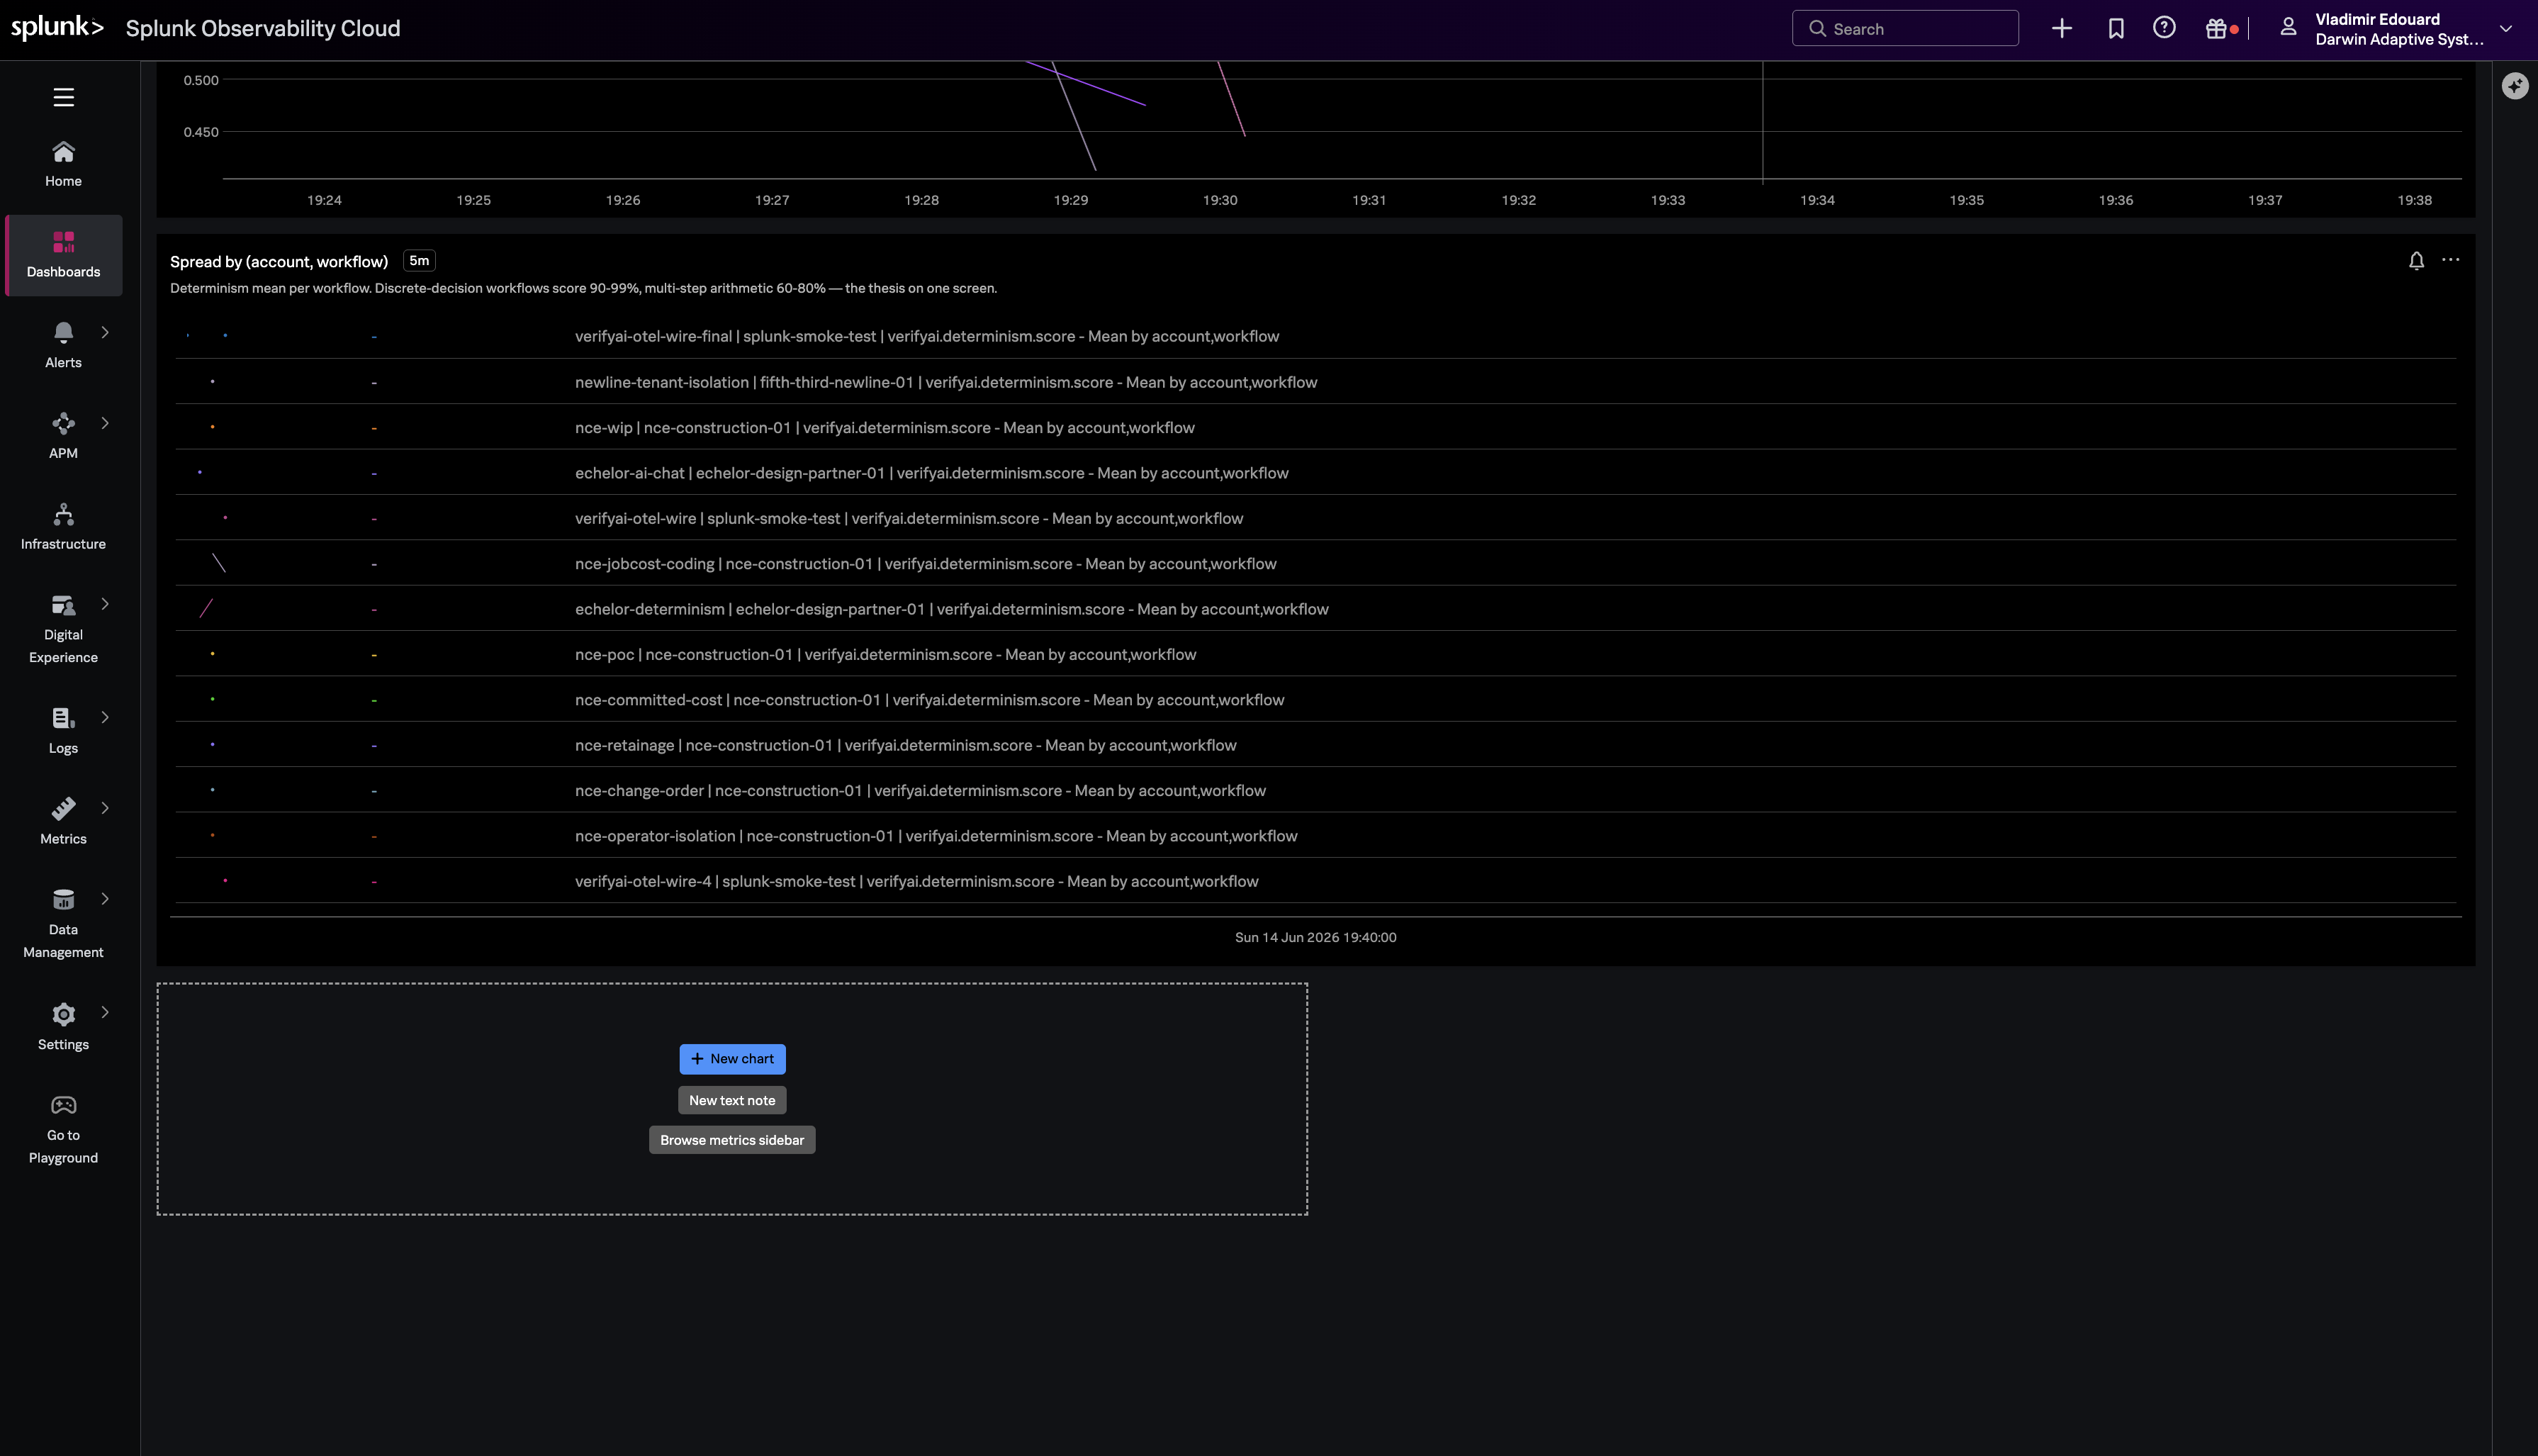The width and height of the screenshot is (2538, 1456).
Task: Open bookmarks from the header
Action: 2115,29
